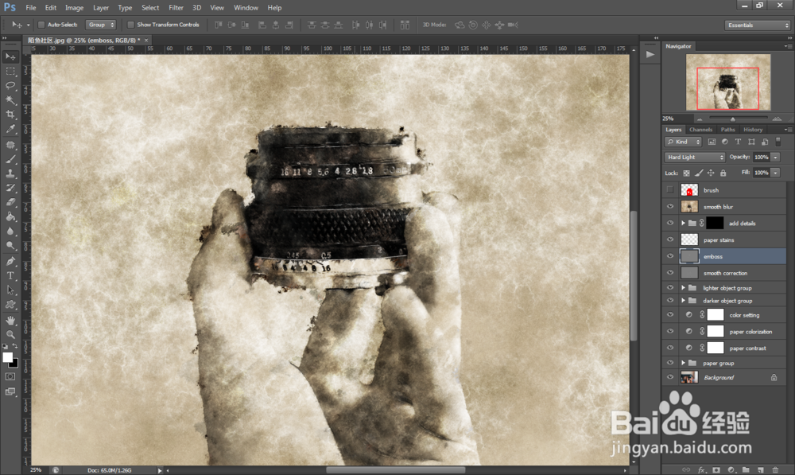The height and width of the screenshot is (475, 795).
Task: Enable the Auto-Select checkbox
Action: point(41,25)
